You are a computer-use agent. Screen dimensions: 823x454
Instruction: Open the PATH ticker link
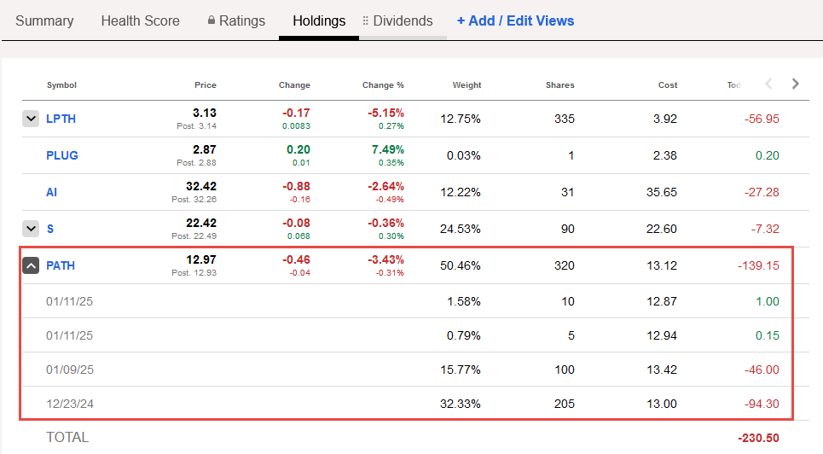click(61, 265)
